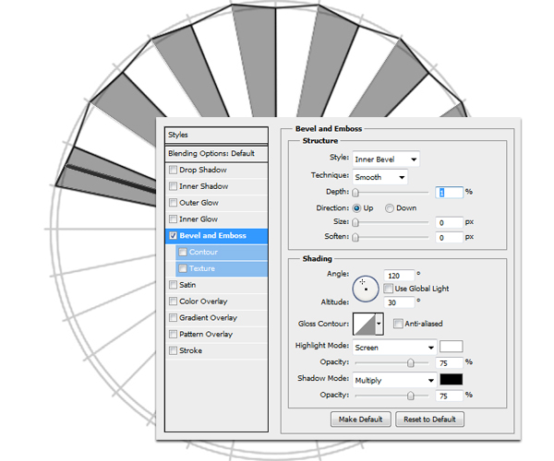Enable Anti-aliased for gloss contour
The image size is (554, 461).
[x=398, y=324]
